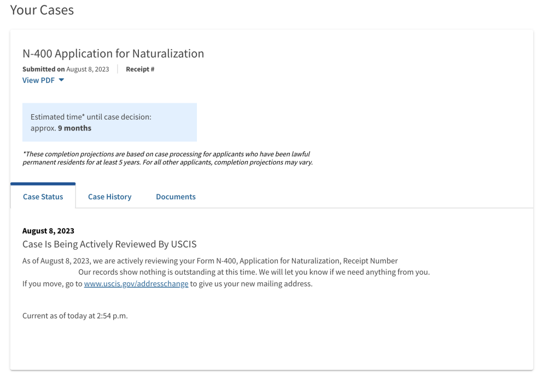The width and height of the screenshot is (547, 385).
Task: Select the Case Status tab
Action: (43, 197)
